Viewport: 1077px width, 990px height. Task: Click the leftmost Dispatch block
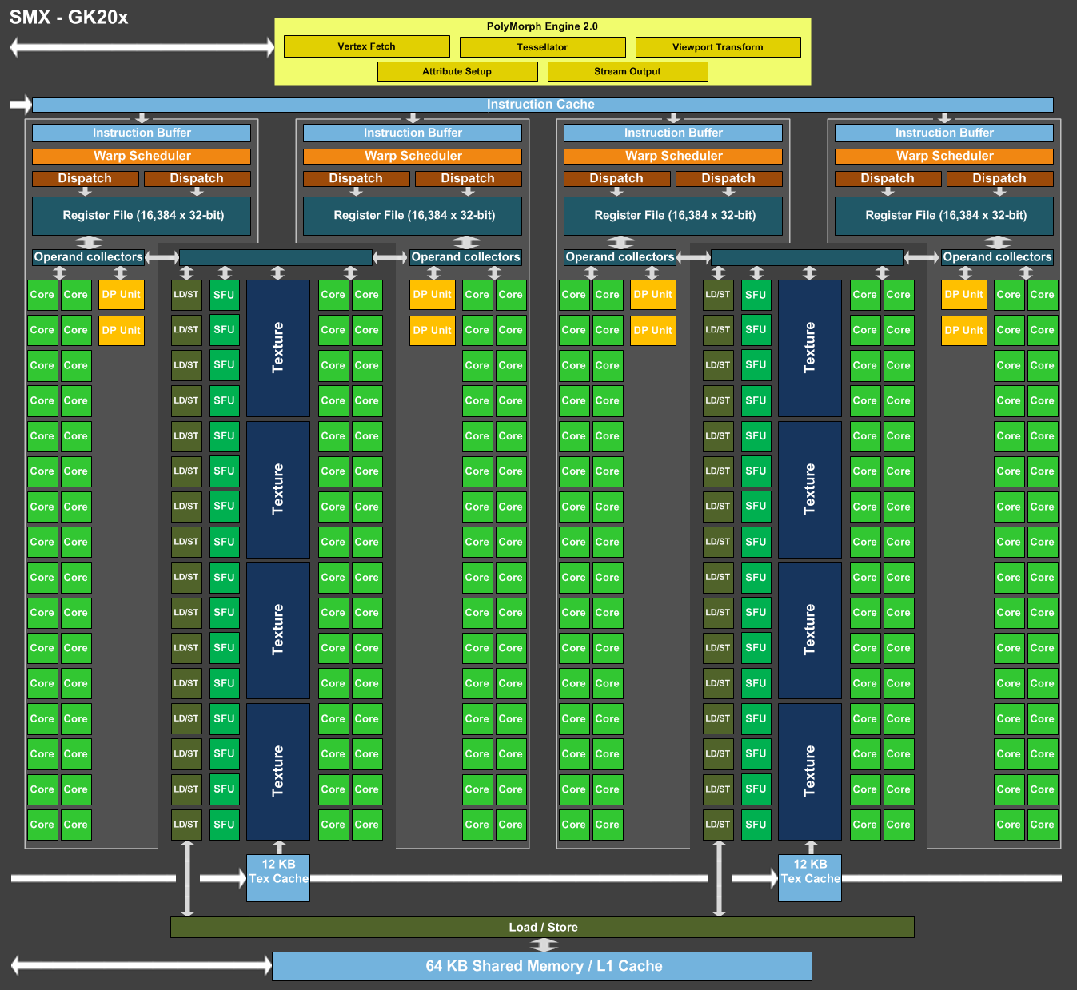86,179
